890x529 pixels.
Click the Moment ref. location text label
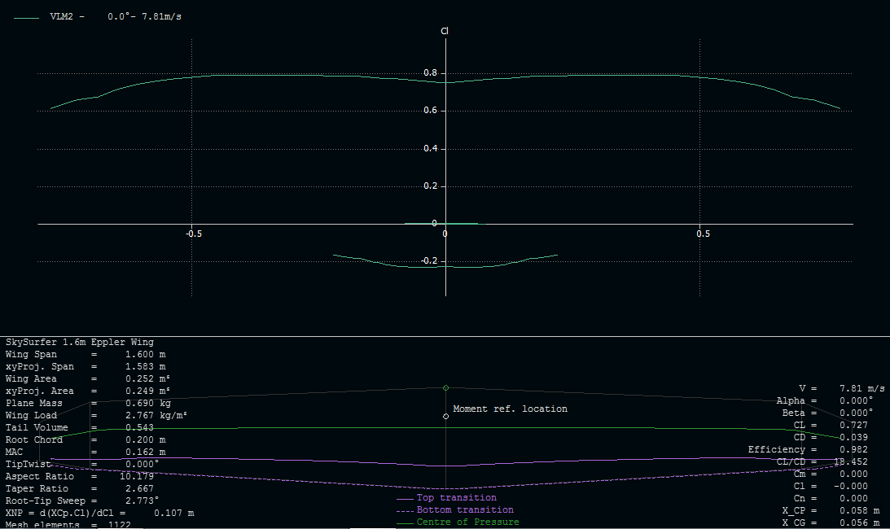[510, 409]
